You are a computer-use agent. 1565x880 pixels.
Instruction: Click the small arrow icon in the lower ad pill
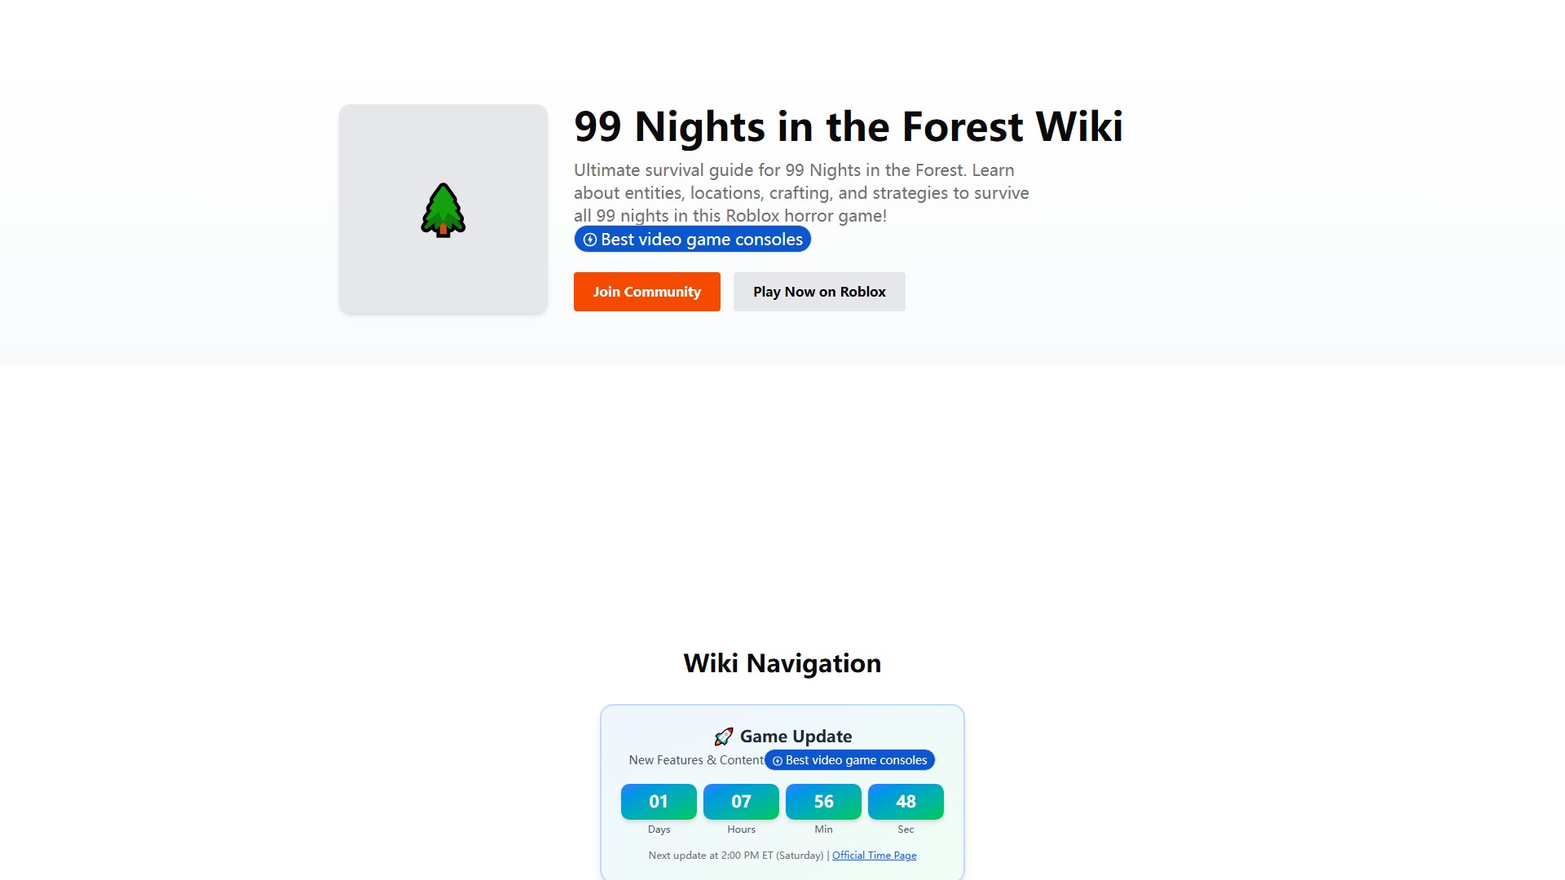point(778,761)
